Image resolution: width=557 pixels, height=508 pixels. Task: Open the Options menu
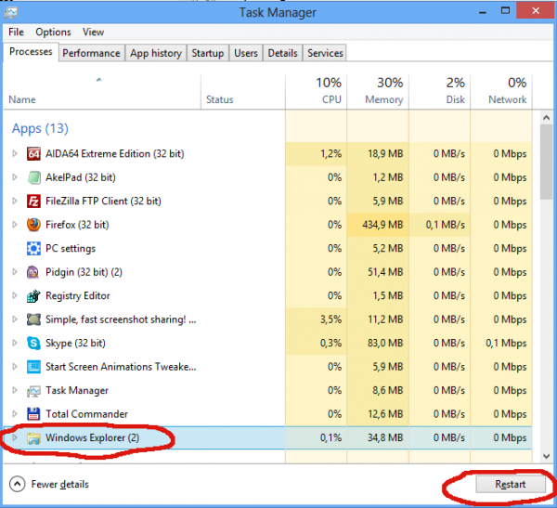pos(54,33)
